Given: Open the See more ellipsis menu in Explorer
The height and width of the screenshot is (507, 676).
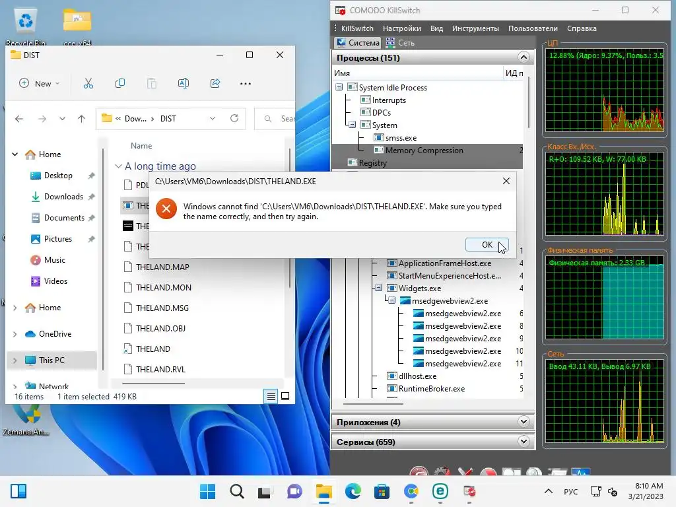Looking at the screenshot, I should pos(246,84).
